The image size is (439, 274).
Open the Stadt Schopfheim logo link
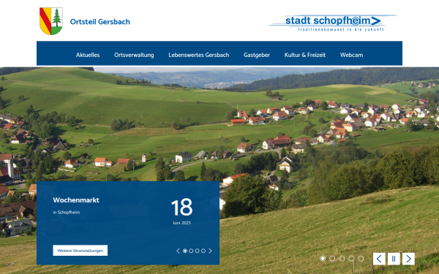pos(333,23)
